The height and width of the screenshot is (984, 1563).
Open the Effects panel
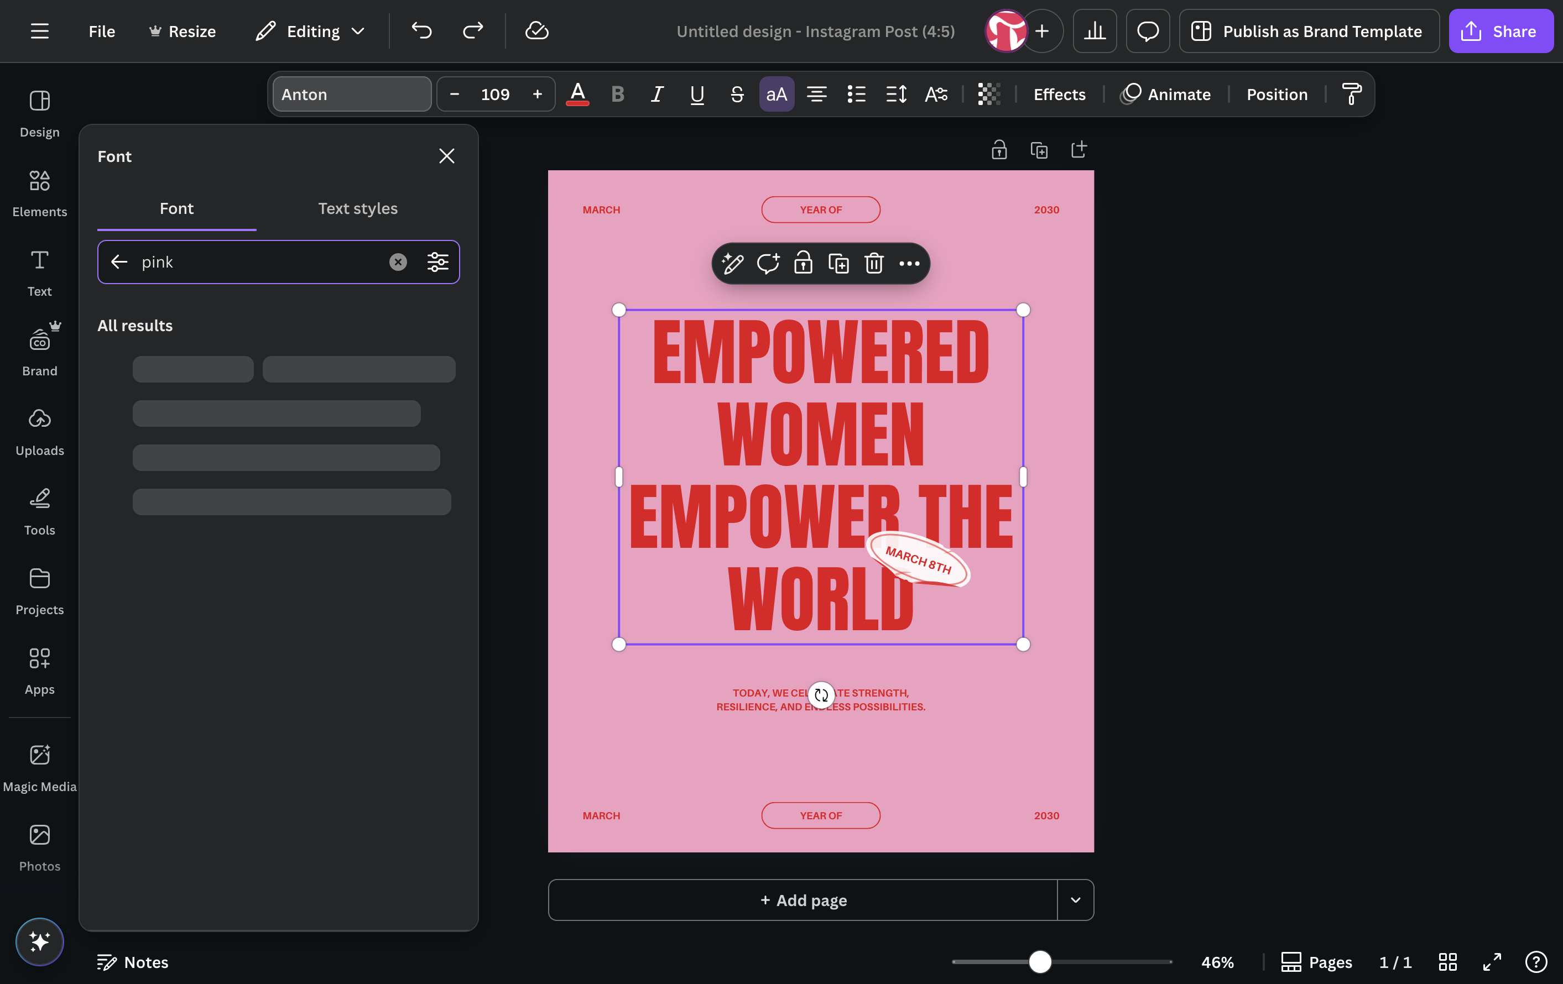point(1059,94)
